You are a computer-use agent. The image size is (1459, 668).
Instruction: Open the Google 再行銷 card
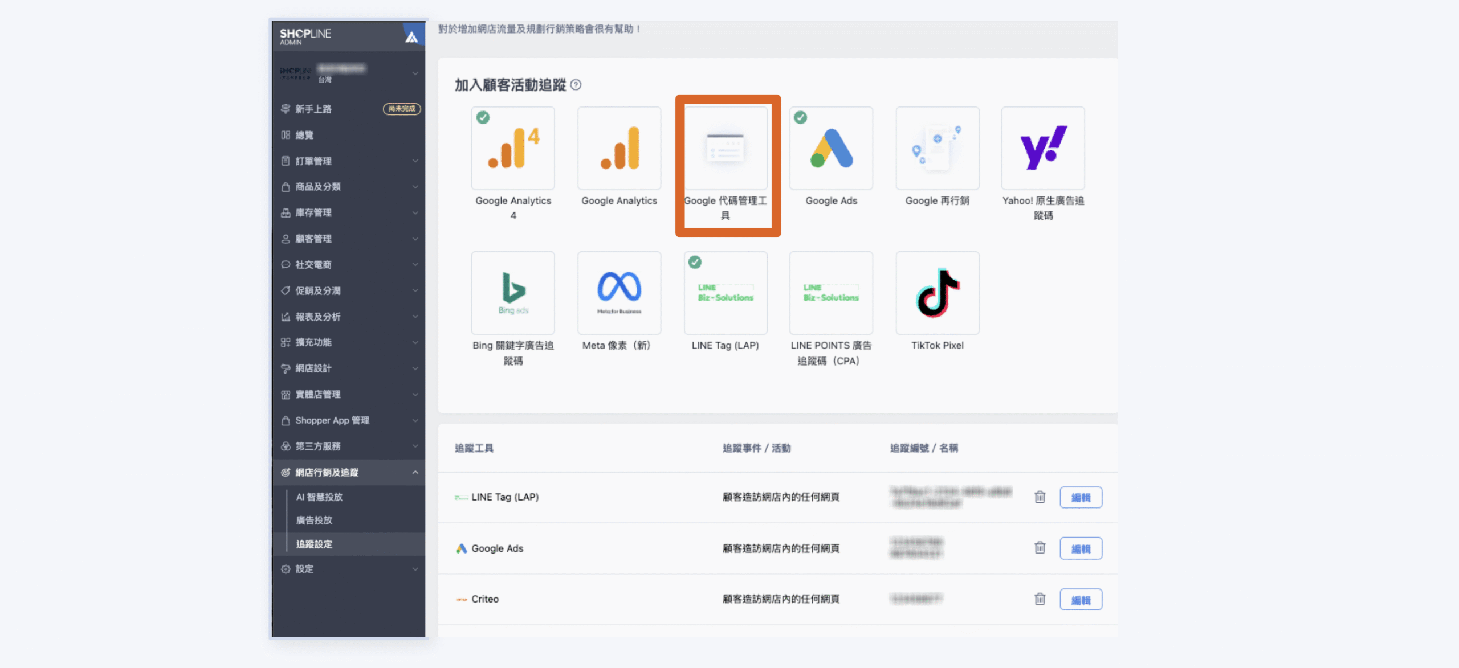point(938,148)
